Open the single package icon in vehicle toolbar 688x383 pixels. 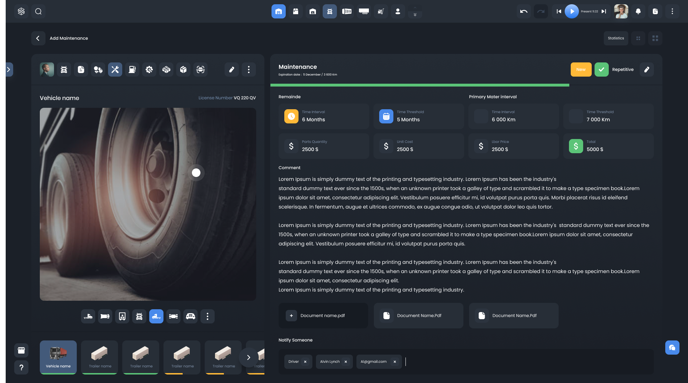click(183, 70)
